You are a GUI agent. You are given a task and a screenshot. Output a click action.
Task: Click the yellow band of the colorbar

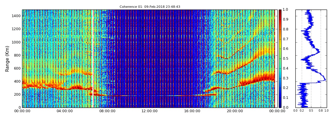pyautogui.click(x=280, y=45)
